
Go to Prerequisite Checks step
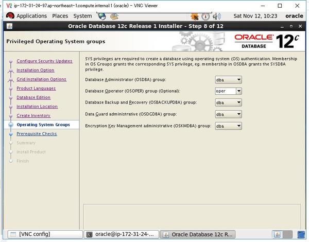pos(37,134)
